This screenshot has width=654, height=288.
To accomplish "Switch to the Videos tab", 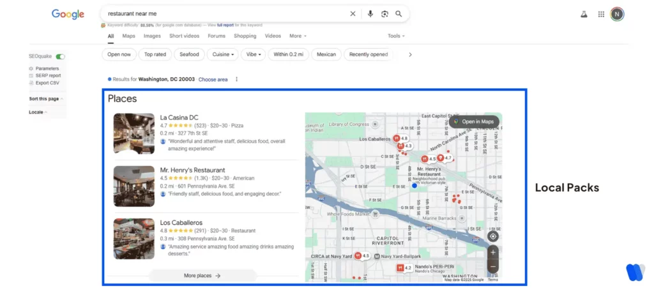I will tap(273, 36).
